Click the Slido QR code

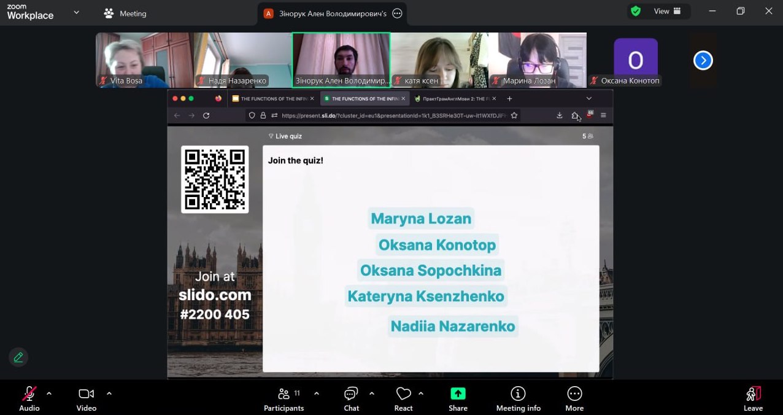point(215,179)
